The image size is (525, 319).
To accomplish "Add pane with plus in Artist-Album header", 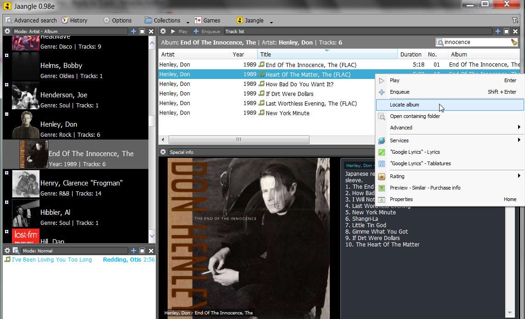I will coord(133,31).
